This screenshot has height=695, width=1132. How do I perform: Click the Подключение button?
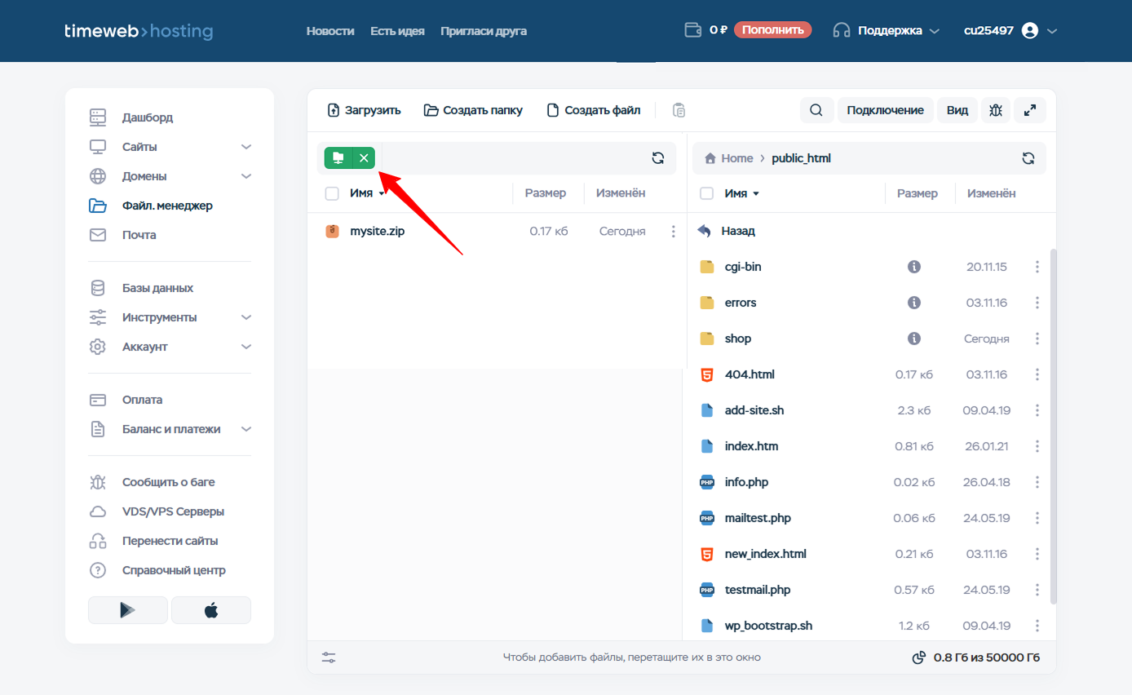[x=885, y=110]
